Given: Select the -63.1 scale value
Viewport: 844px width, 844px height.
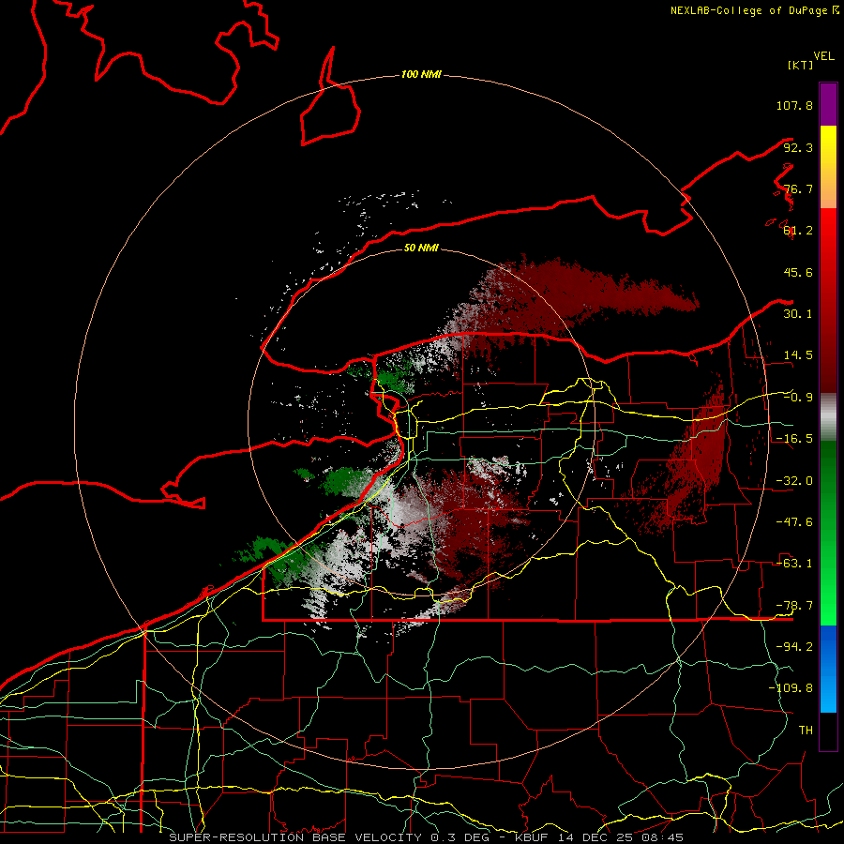Looking at the screenshot, I should [794, 564].
